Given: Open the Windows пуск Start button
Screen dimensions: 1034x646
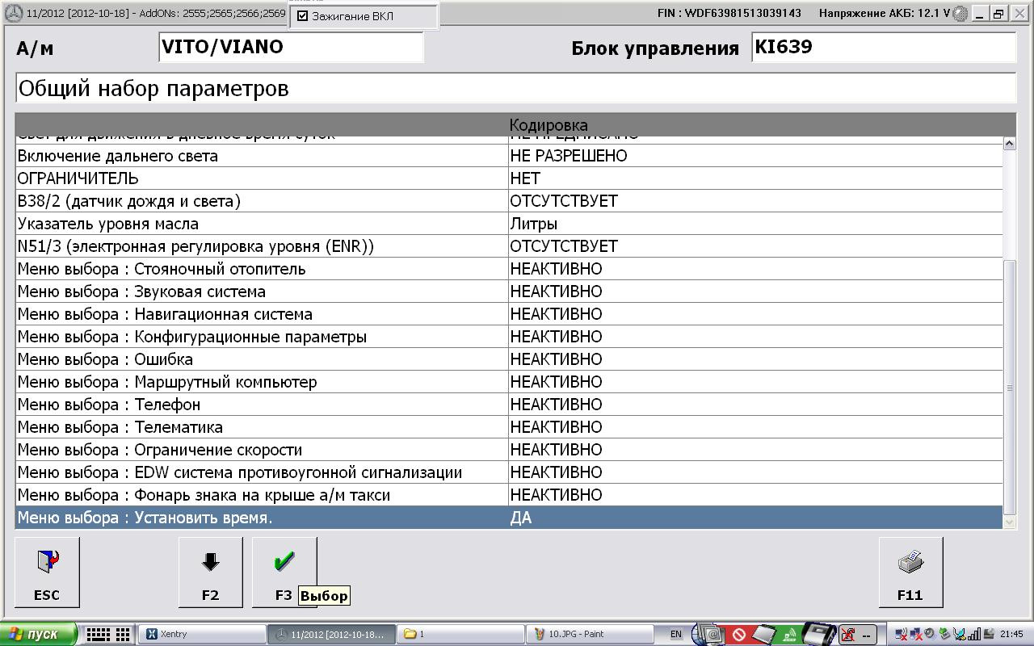Looking at the screenshot, I should [x=39, y=634].
